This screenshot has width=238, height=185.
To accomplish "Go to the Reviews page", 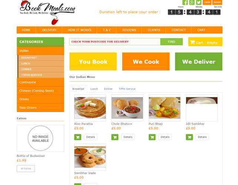I will point(129,30).
